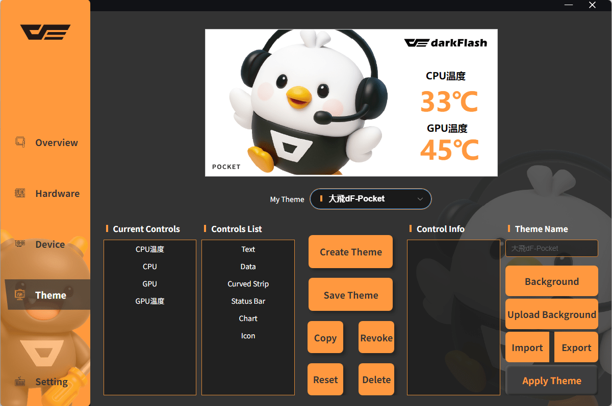Select CPU in Current Controls list
Viewport: 612px width, 406px height.
coord(150,267)
